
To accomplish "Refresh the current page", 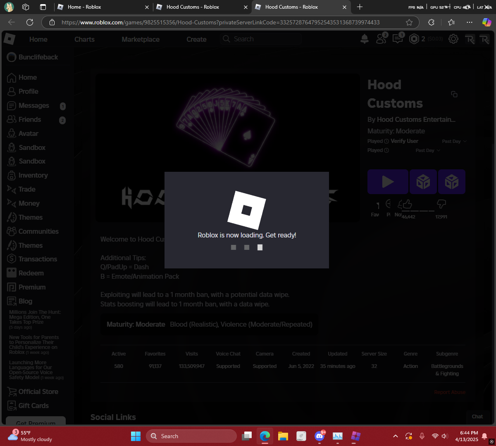I will pyautogui.click(x=29, y=22).
